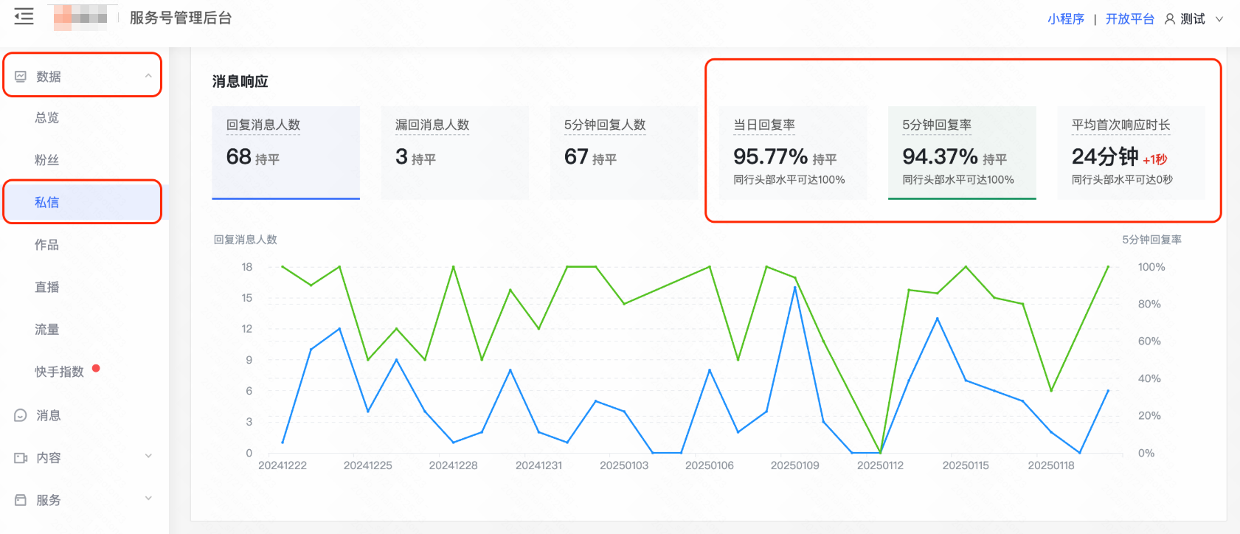
Task: Collapse the 数据 menu chevron
Action: pos(148,76)
